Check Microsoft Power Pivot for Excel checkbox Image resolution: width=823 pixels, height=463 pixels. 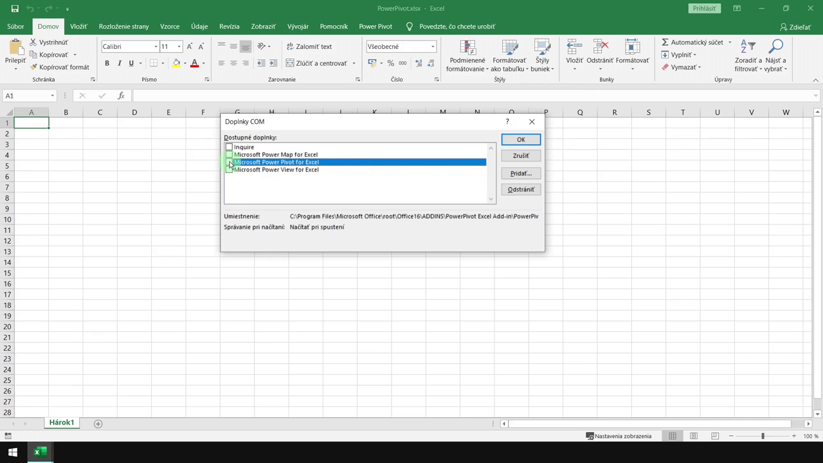[229, 162]
